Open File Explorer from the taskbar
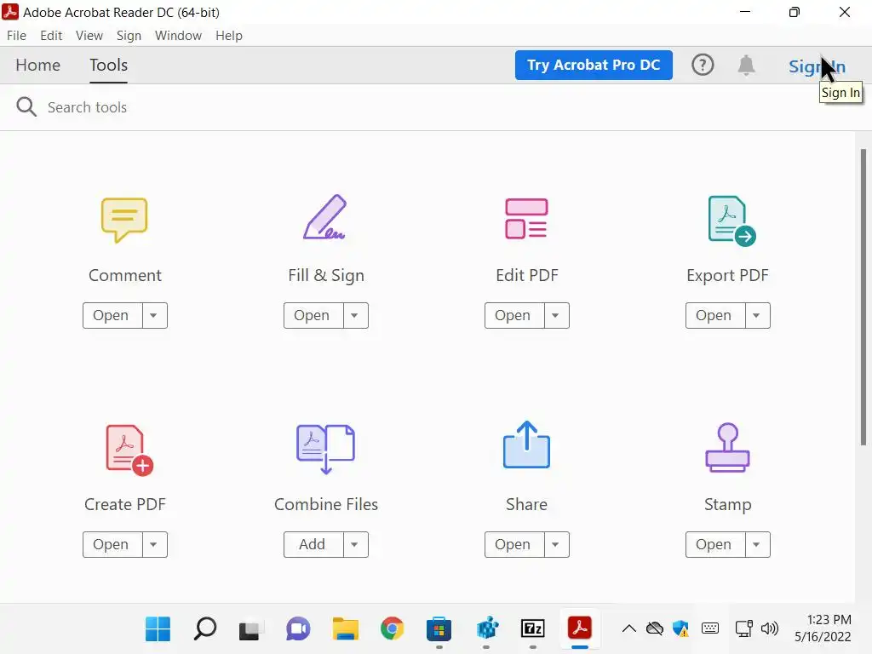The height and width of the screenshot is (654, 872). point(346,628)
